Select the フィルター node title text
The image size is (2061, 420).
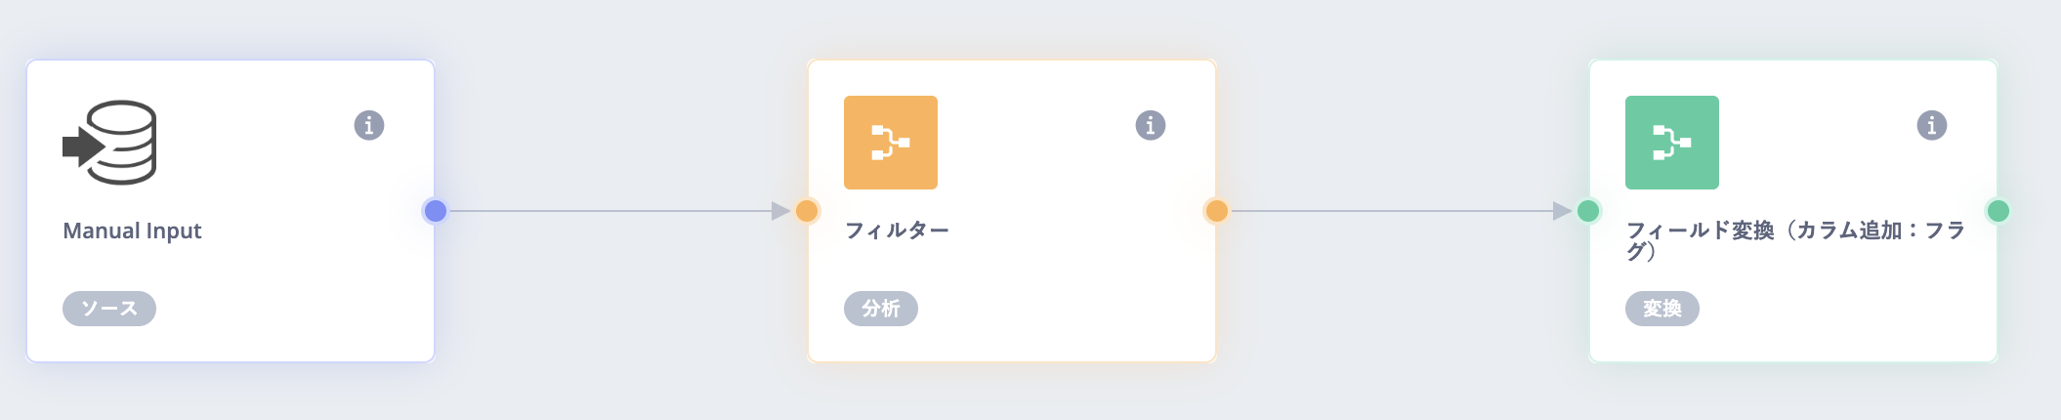point(897,231)
